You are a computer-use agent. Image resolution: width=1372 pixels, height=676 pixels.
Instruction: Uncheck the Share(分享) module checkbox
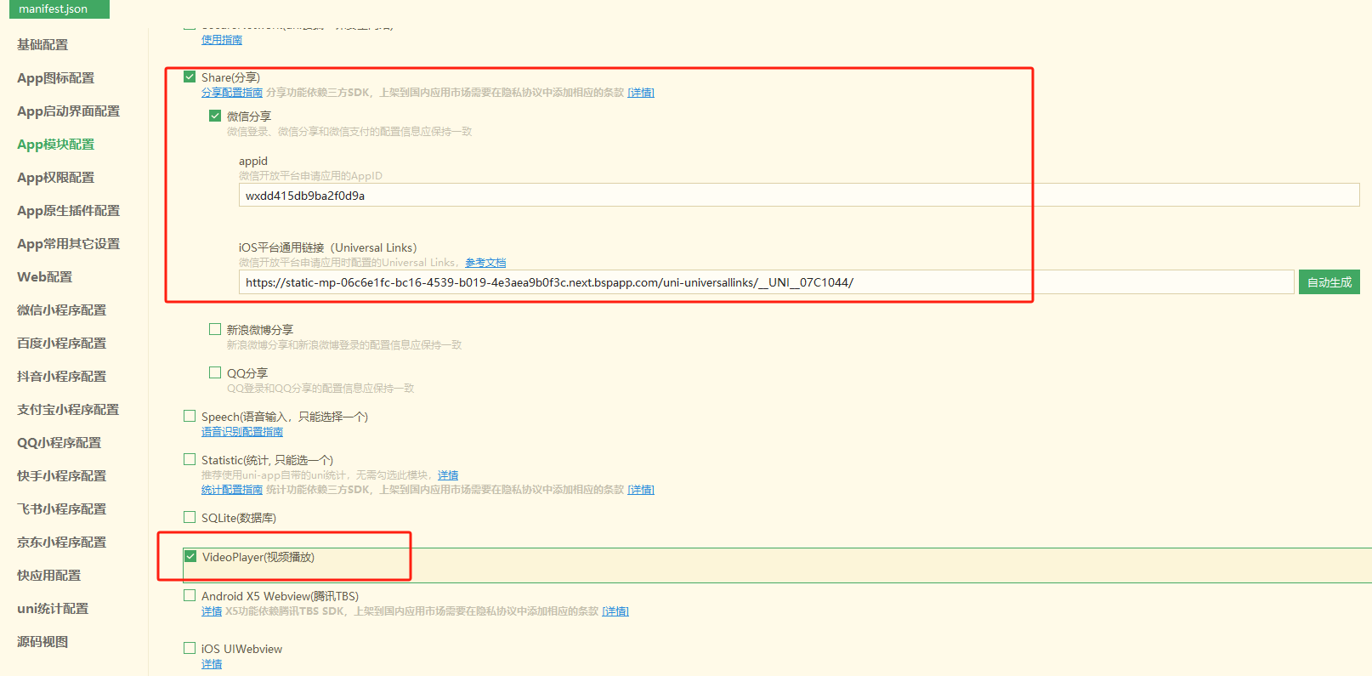[190, 77]
